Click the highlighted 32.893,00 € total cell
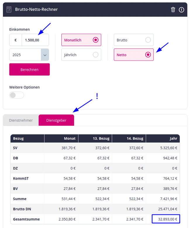 click(x=166, y=219)
